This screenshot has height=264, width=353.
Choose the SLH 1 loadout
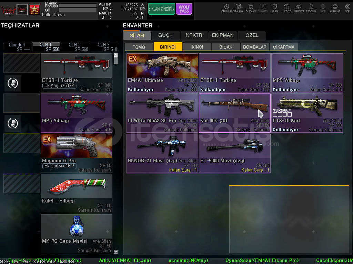click(46, 47)
